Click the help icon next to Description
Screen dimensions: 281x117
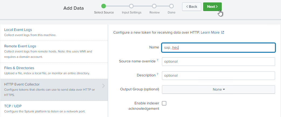(x=157, y=74)
